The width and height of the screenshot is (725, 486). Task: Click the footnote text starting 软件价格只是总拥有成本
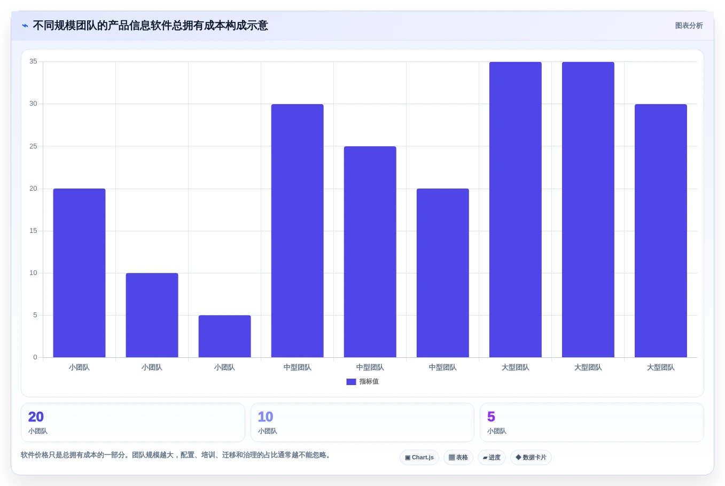[177, 455]
